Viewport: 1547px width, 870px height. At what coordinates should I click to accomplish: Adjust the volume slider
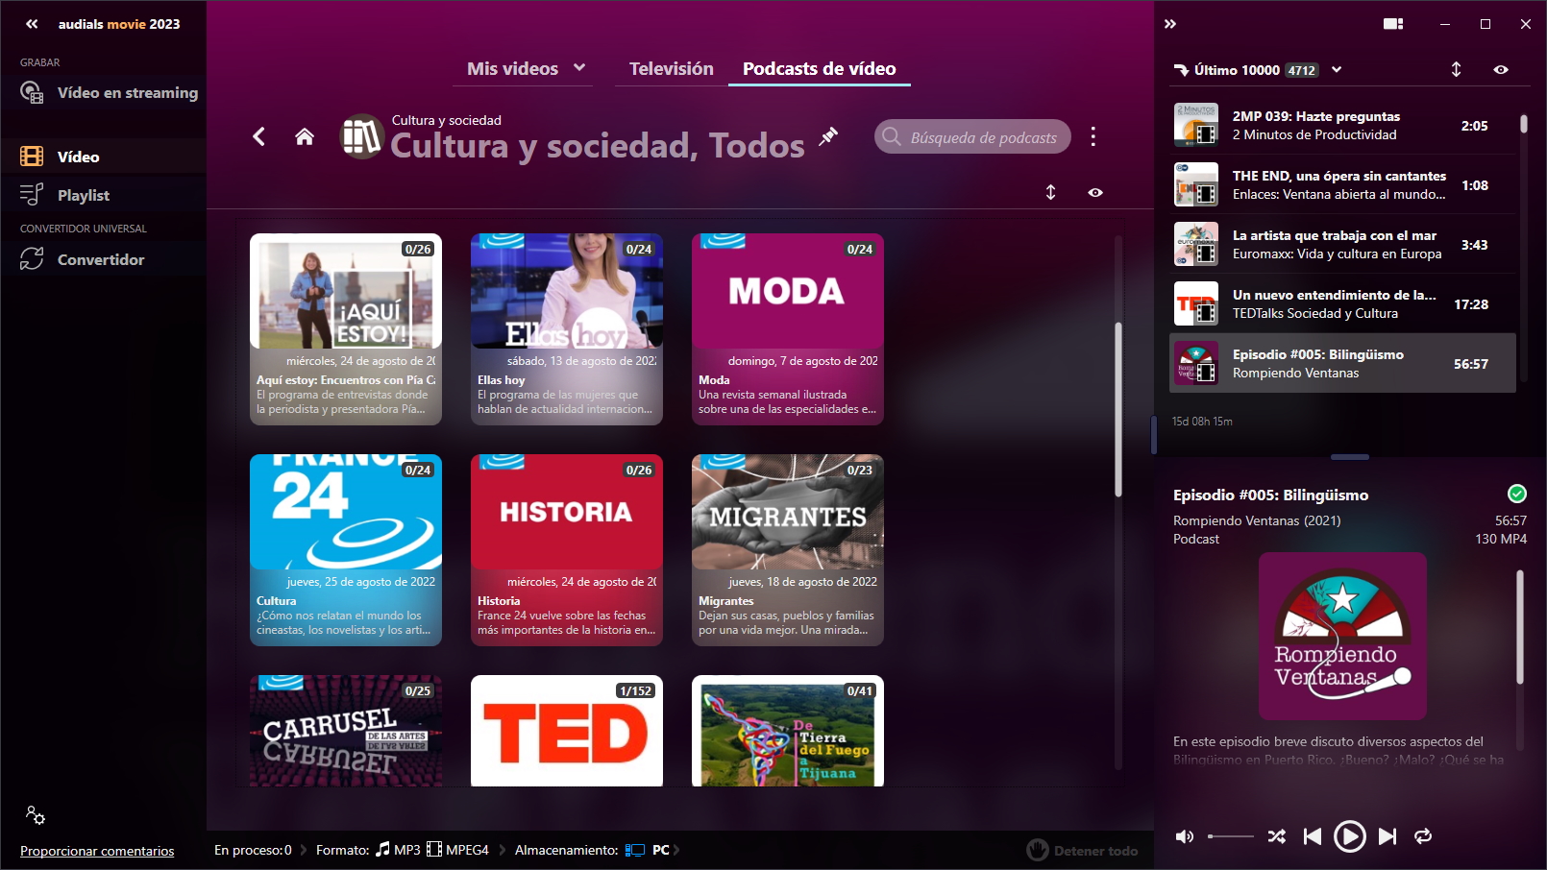(1231, 836)
